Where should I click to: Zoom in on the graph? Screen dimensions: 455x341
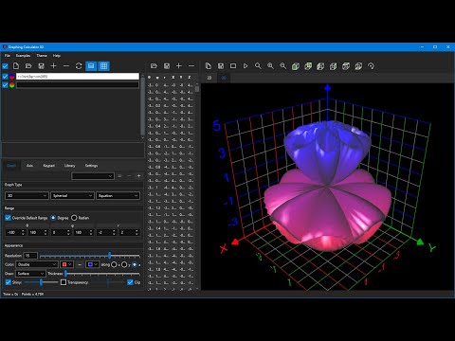[x=270, y=66]
